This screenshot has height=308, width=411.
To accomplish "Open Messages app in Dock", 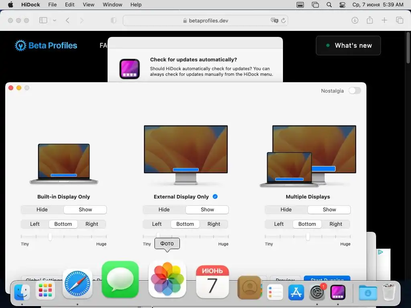I will (120, 280).
